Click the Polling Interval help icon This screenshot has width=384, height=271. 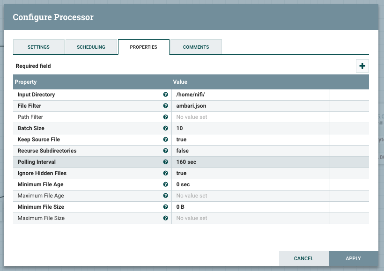click(x=165, y=162)
